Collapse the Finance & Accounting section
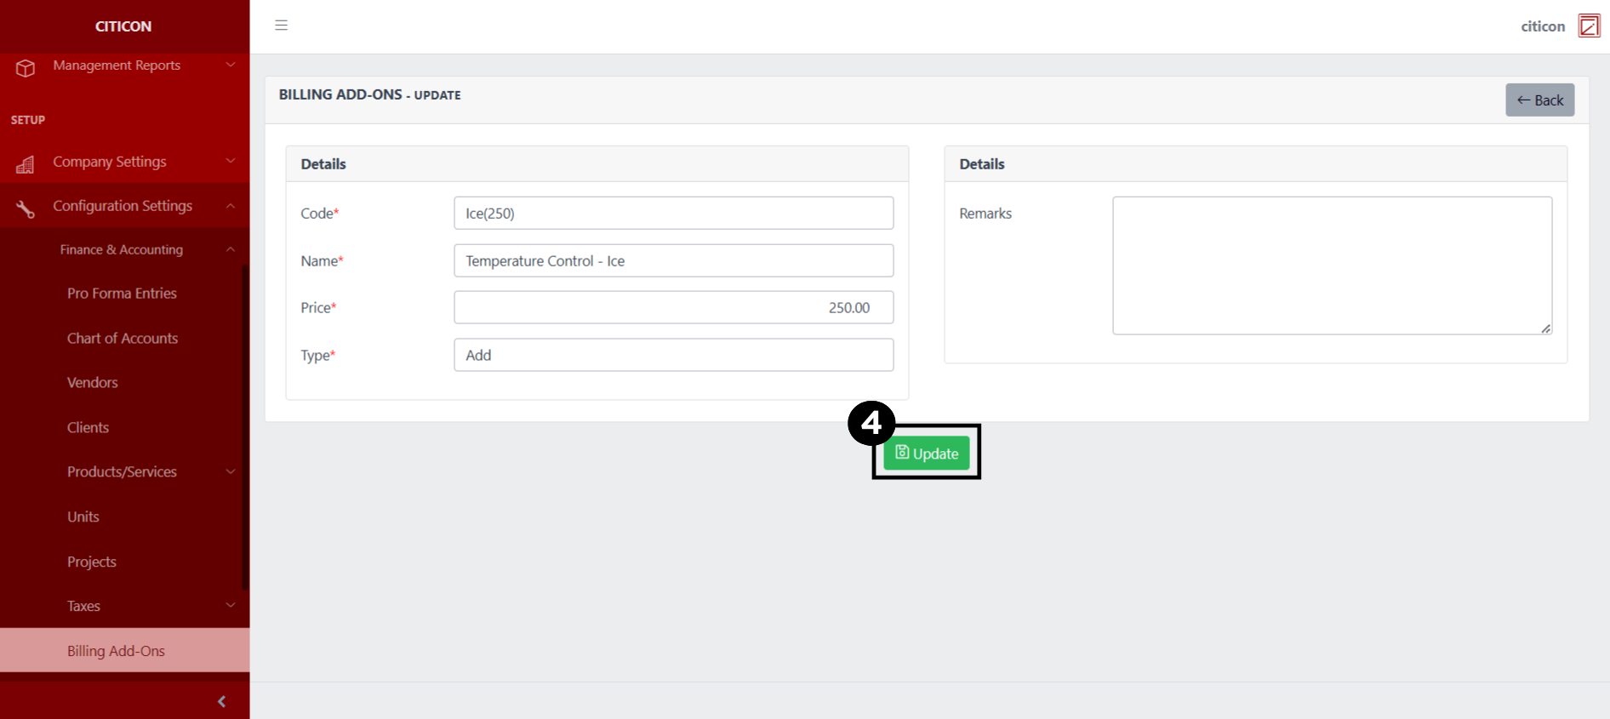 [x=231, y=249]
